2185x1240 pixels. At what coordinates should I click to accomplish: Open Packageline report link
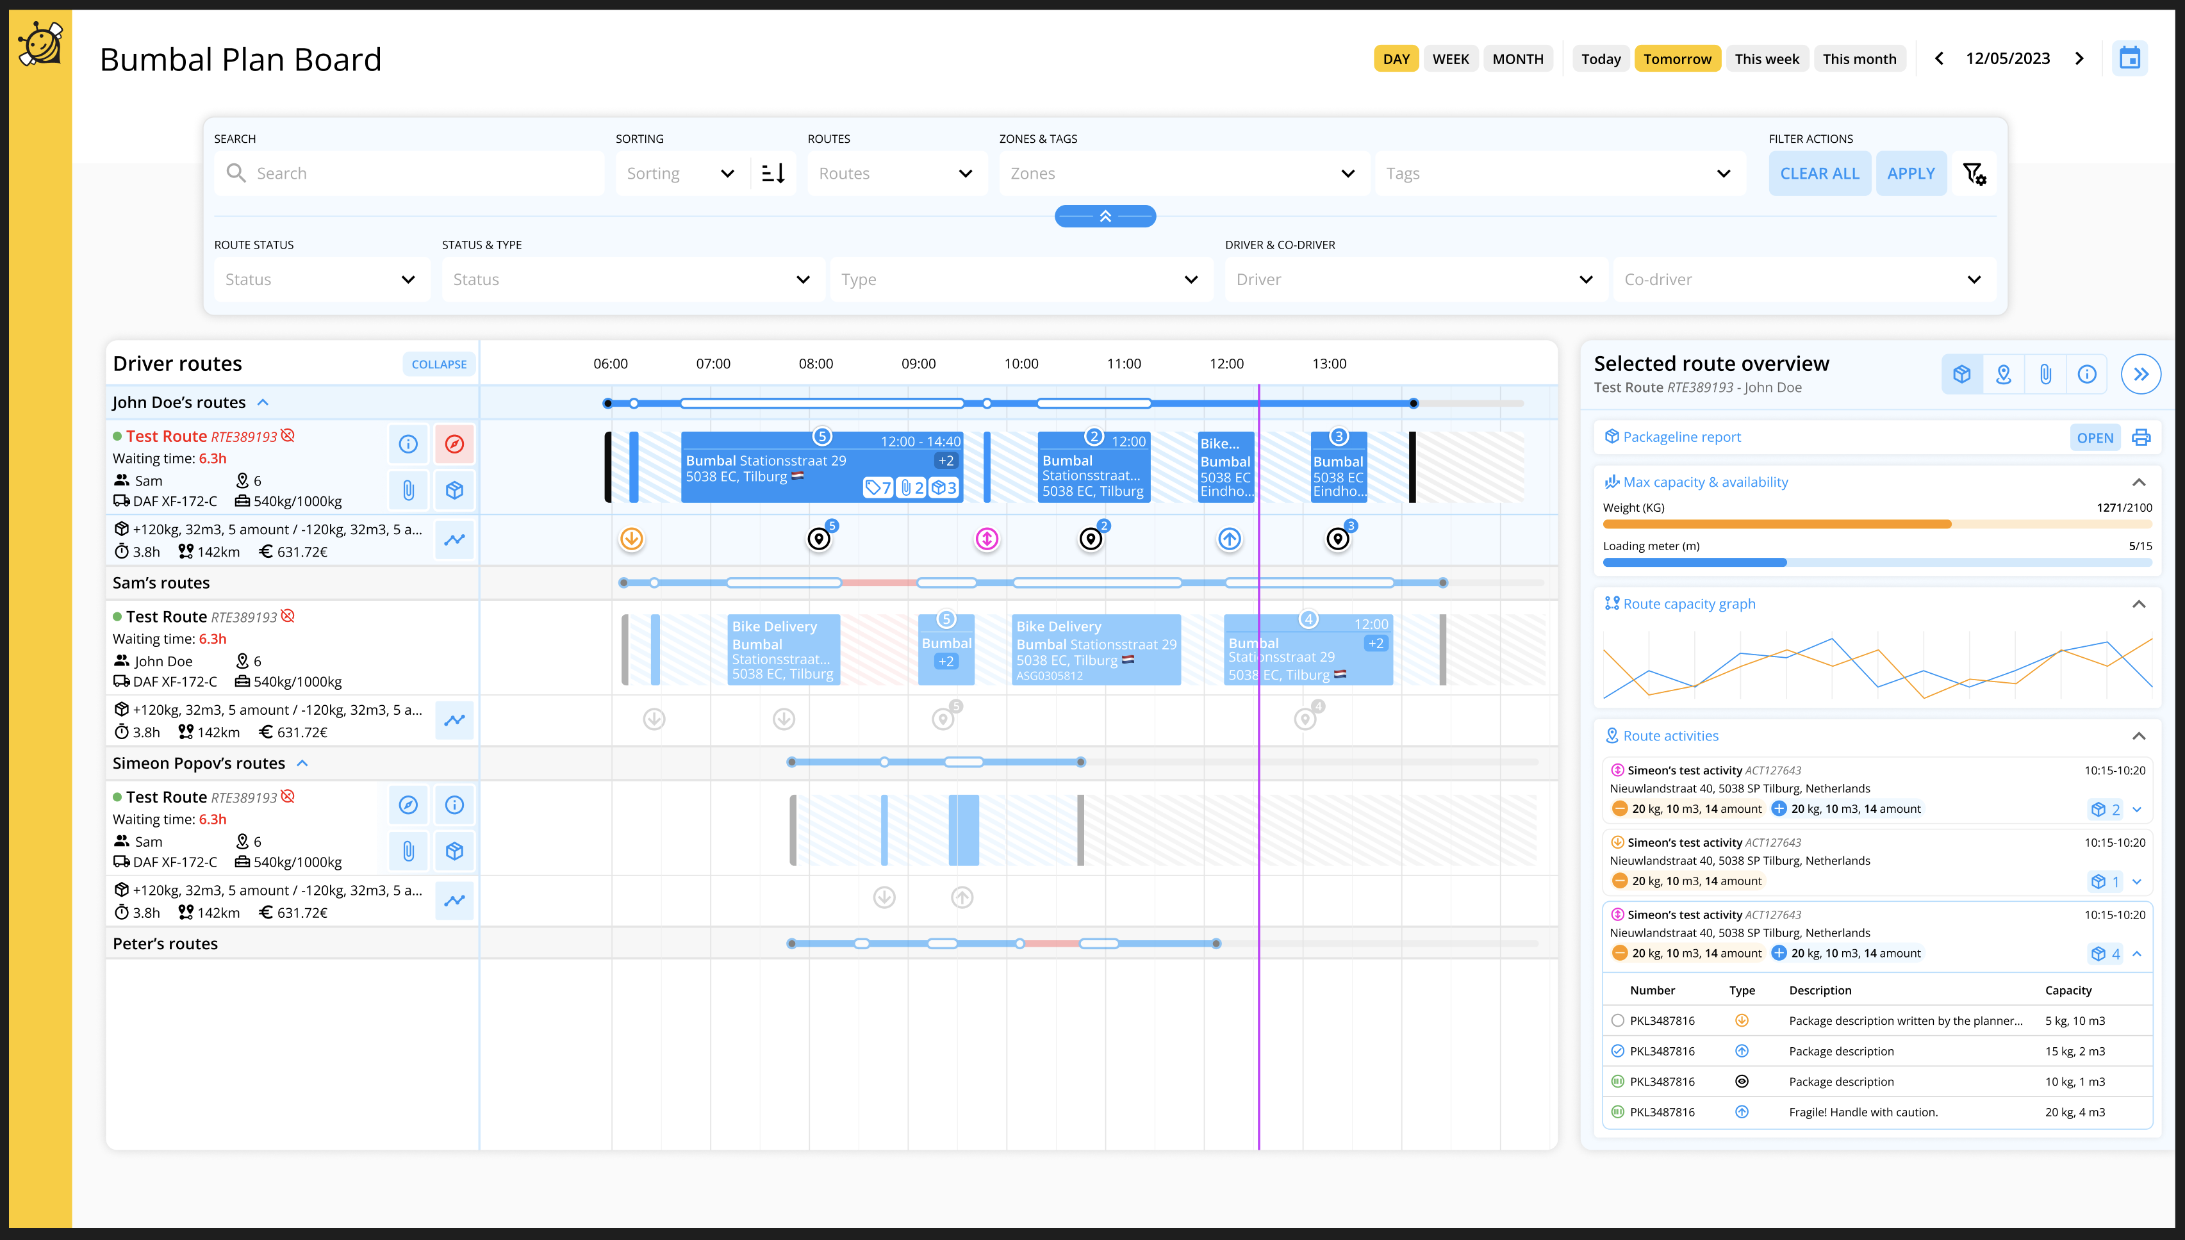click(1681, 437)
